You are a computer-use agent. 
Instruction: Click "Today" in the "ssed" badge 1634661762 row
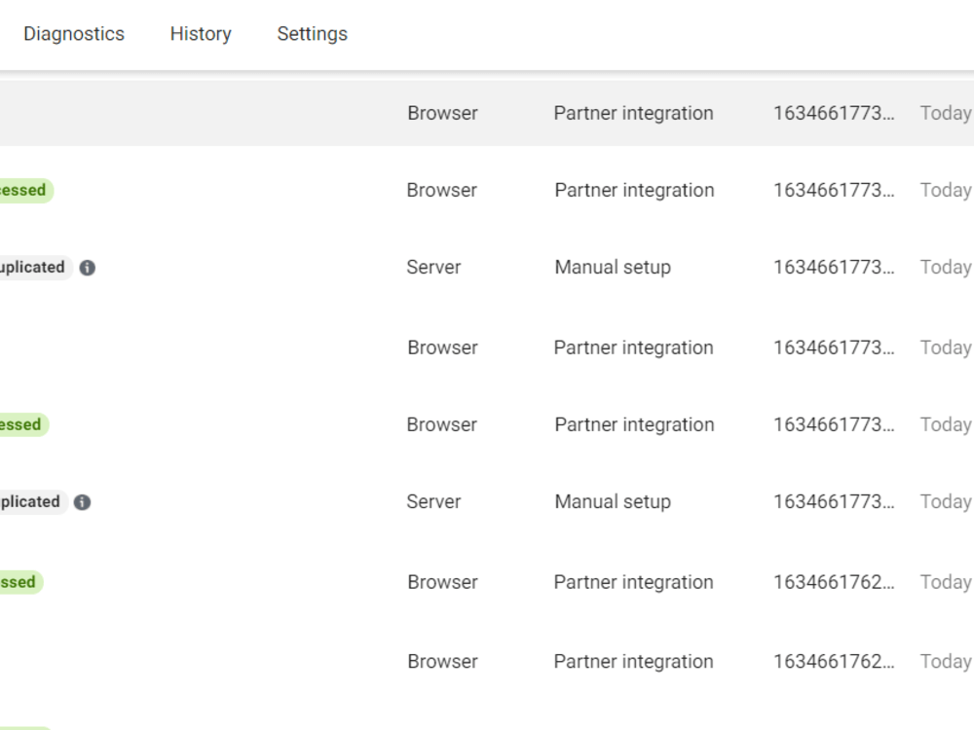click(x=946, y=582)
